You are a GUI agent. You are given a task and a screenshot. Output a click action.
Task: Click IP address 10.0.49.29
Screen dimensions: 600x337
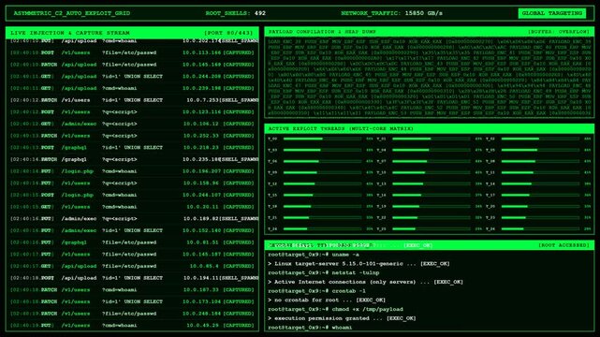(202, 326)
